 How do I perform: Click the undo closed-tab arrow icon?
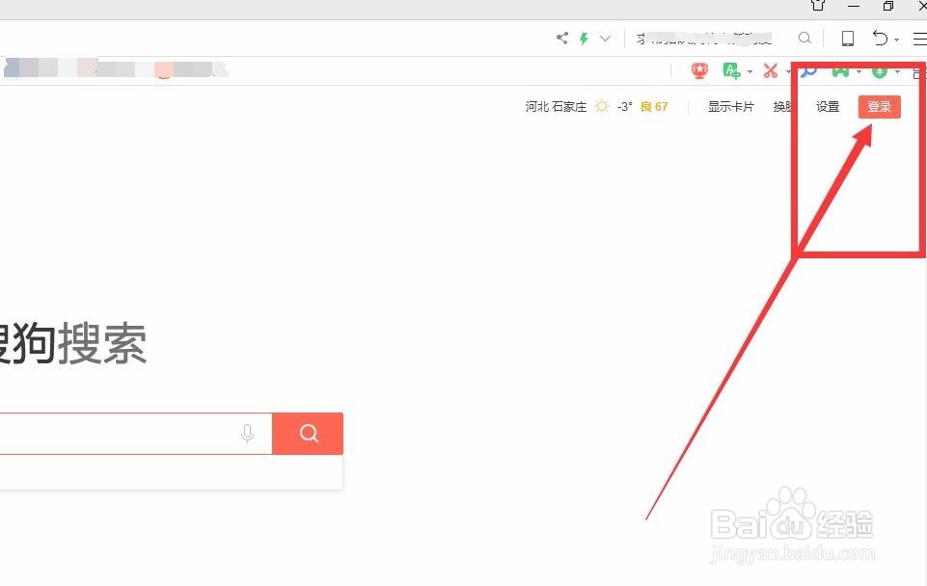click(x=881, y=39)
